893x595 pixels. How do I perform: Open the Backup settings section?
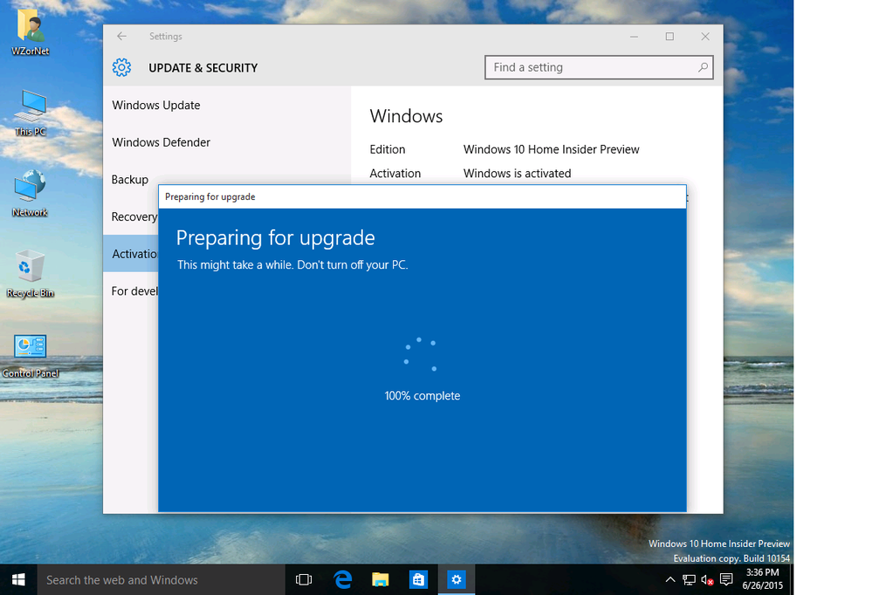130,180
